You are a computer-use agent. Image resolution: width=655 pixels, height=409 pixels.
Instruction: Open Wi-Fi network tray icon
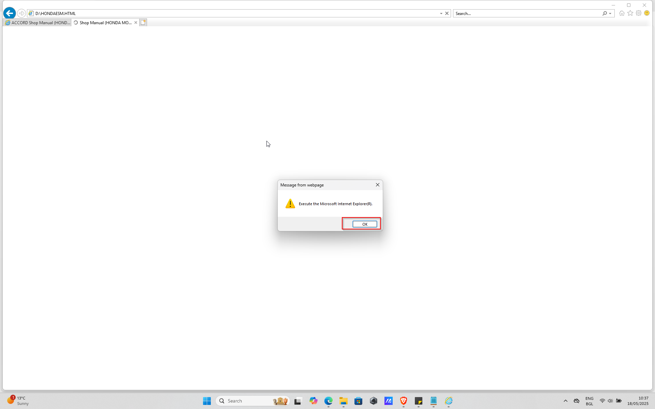[x=602, y=401]
